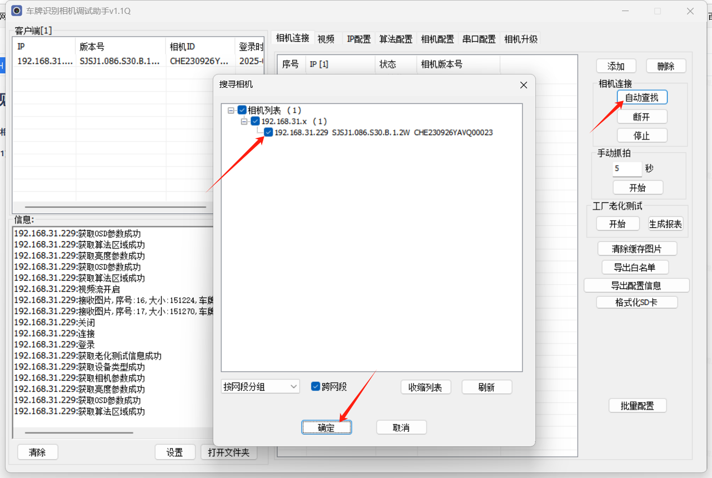712x478 pixels.
Task: Click the 添加 button
Action: point(616,66)
